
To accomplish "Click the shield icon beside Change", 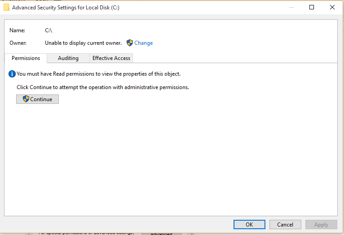I will (x=130, y=43).
